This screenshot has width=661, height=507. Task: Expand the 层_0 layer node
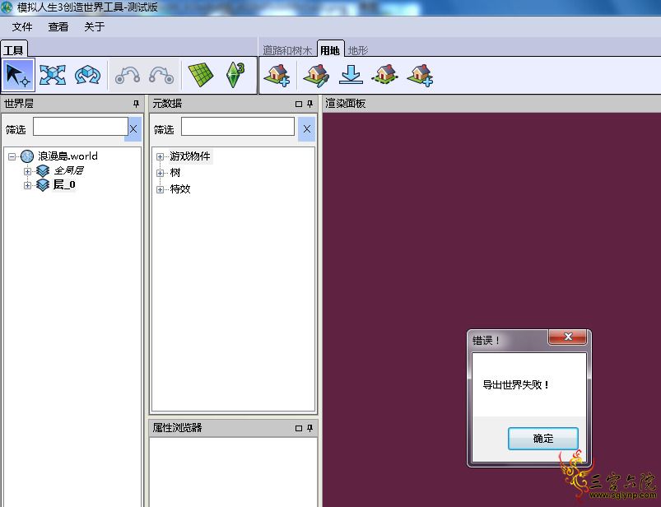coord(27,185)
